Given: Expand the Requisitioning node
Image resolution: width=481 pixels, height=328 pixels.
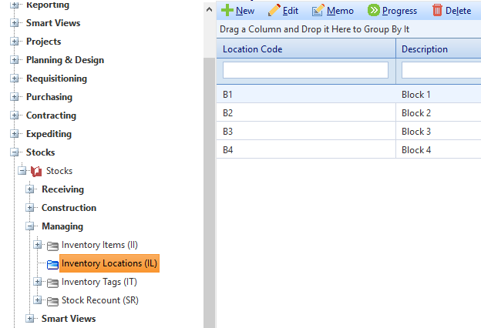Looking at the screenshot, I should (14, 79).
